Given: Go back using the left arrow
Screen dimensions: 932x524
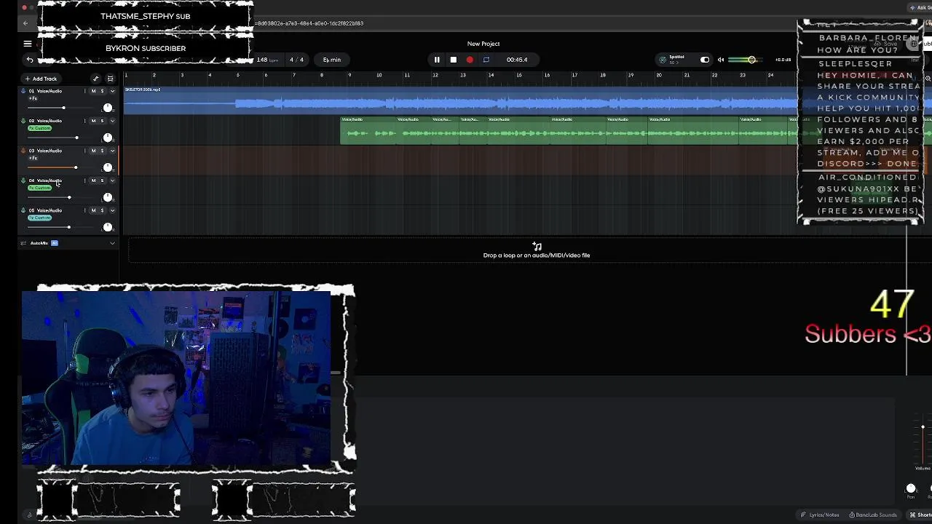Looking at the screenshot, I should click(x=25, y=23).
